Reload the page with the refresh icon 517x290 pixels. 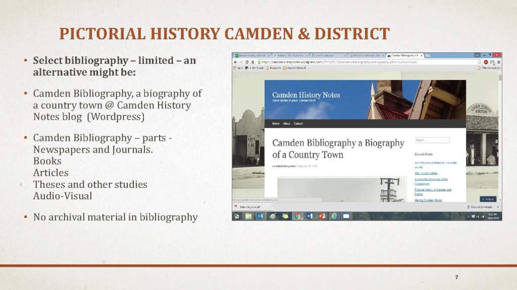[x=246, y=62]
